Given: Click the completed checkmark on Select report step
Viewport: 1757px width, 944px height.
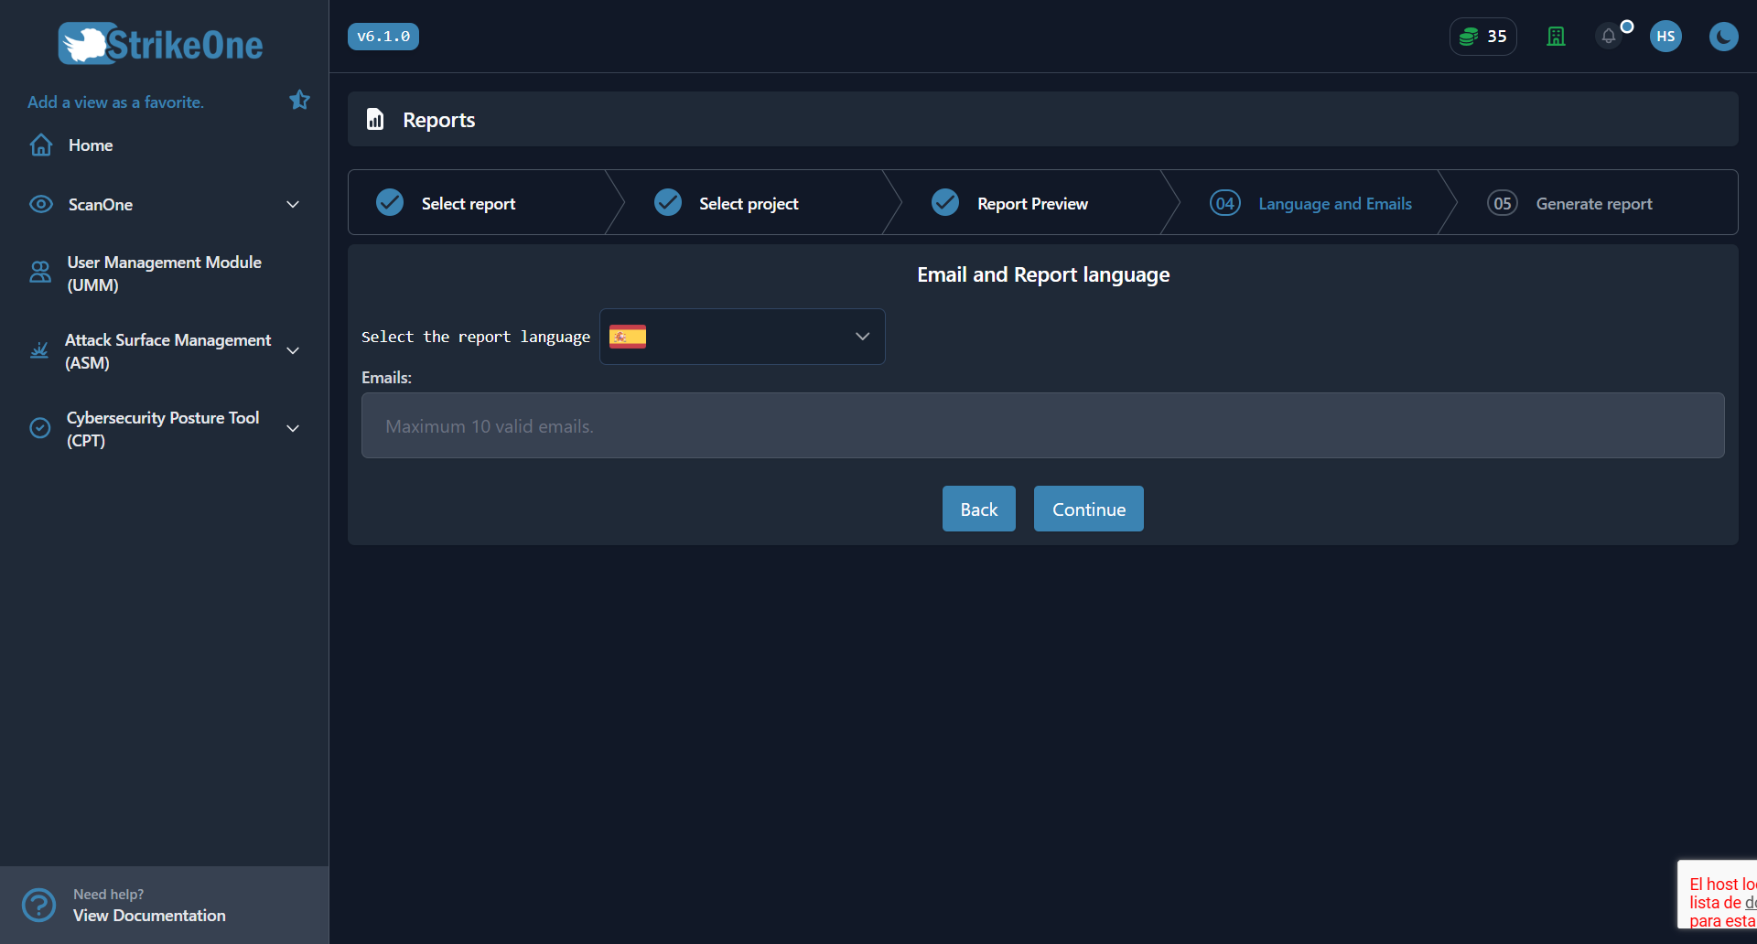Looking at the screenshot, I should point(389,202).
